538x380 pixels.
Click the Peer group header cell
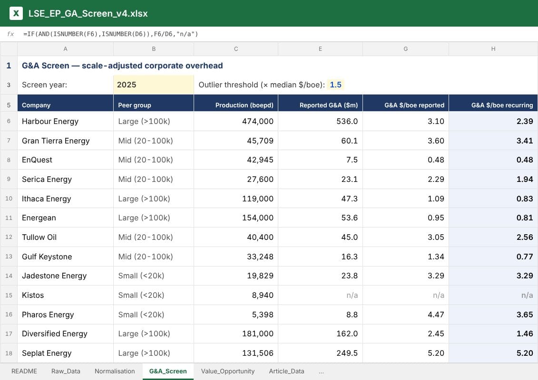point(153,103)
